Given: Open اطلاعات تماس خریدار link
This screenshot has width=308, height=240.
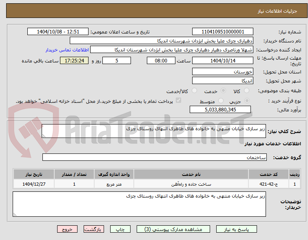Looking at the screenshot, I should [x=67, y=50].
